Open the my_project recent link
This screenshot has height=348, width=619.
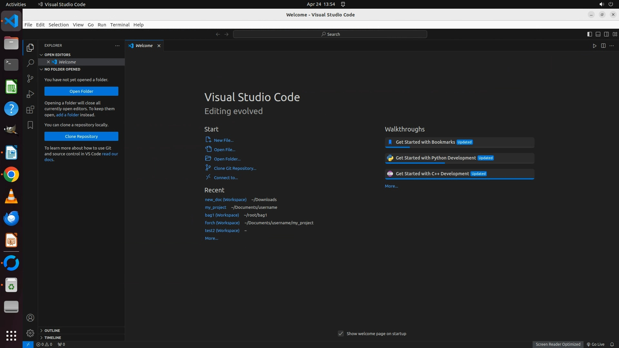pyautogui.click(x=215, y=207)
